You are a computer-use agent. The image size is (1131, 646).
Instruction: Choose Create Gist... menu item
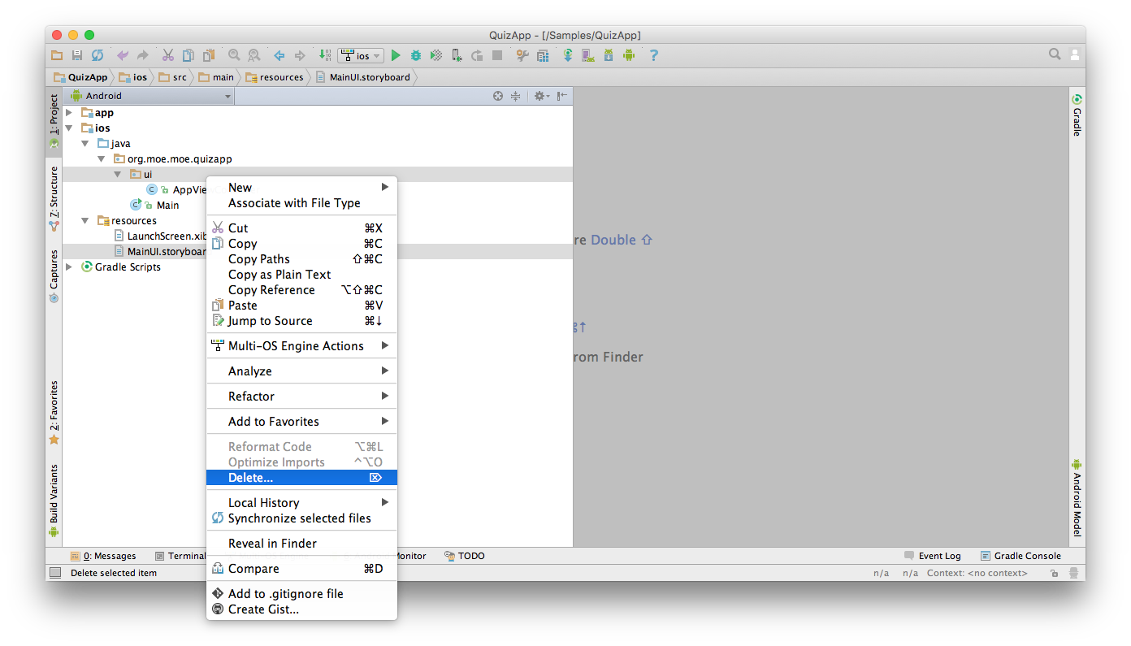point(301,609)
